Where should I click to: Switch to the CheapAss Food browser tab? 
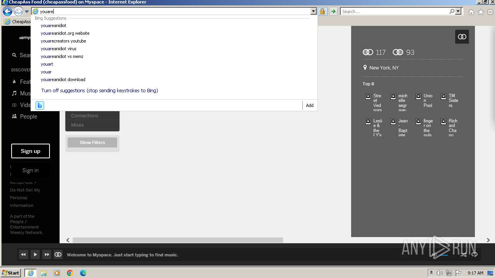click(17, 22)
